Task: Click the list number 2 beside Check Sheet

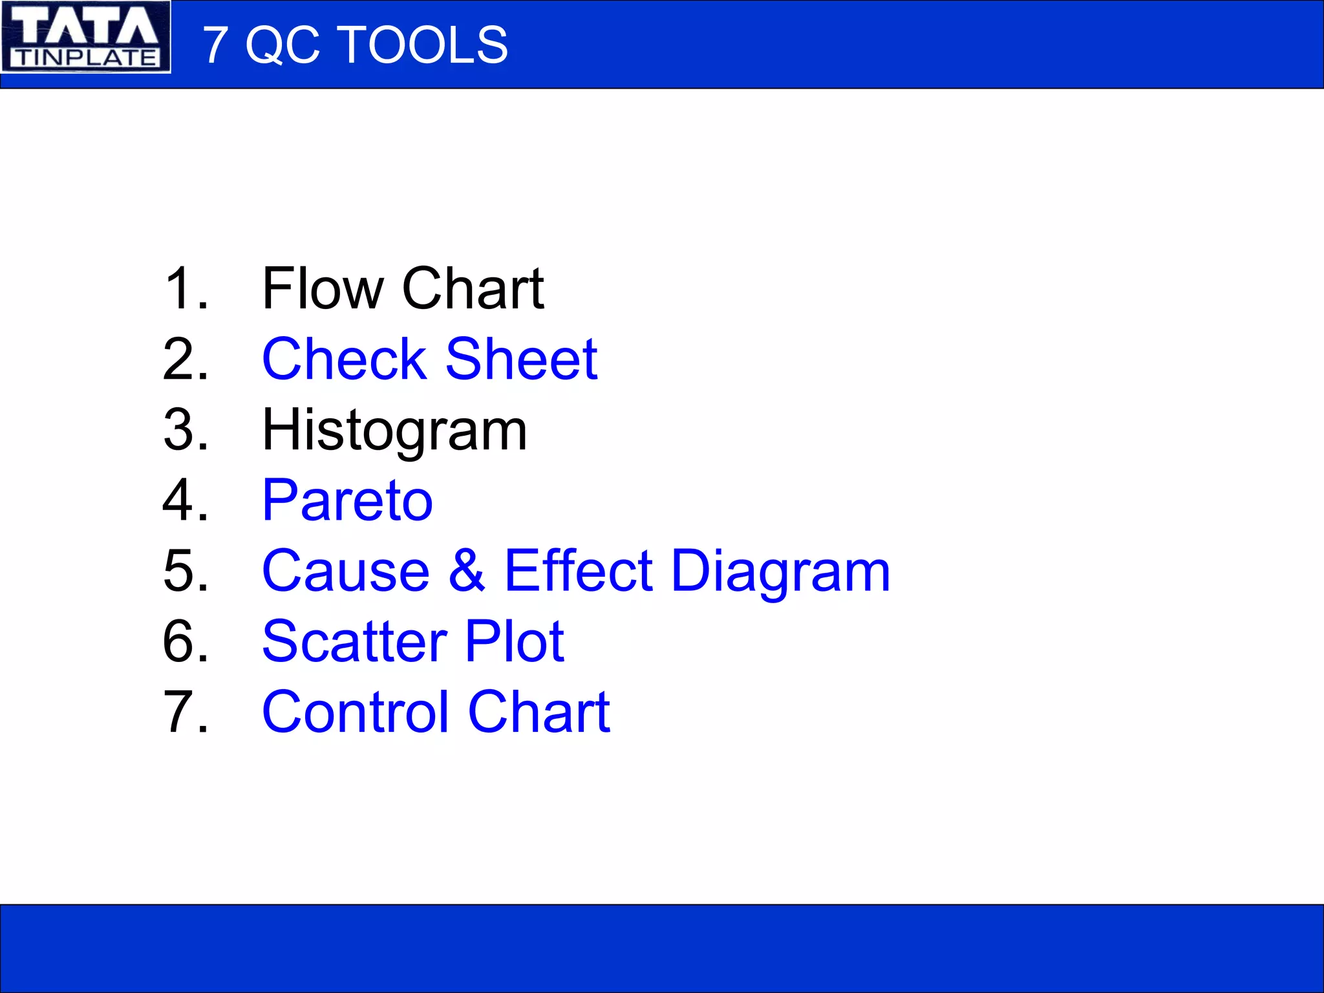Action: coord(186,359)
